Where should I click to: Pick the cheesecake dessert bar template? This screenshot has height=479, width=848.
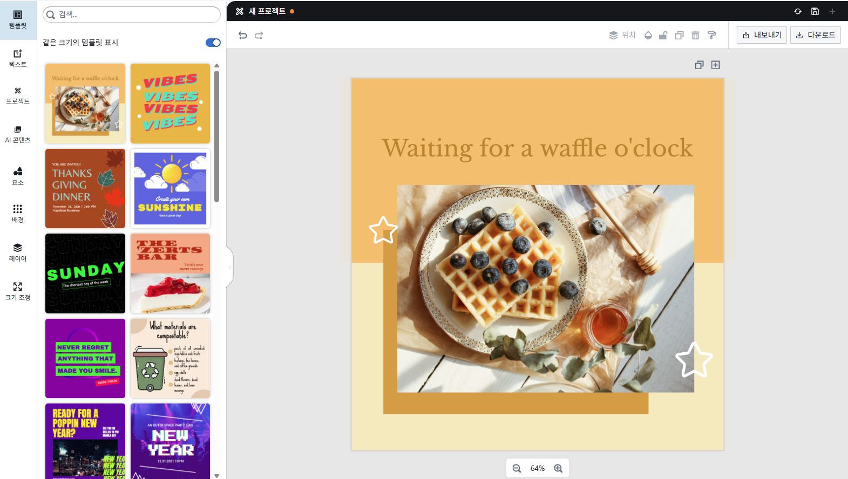(170, 273)
